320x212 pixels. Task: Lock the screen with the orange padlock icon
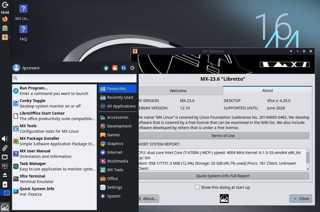pos(115,68)
